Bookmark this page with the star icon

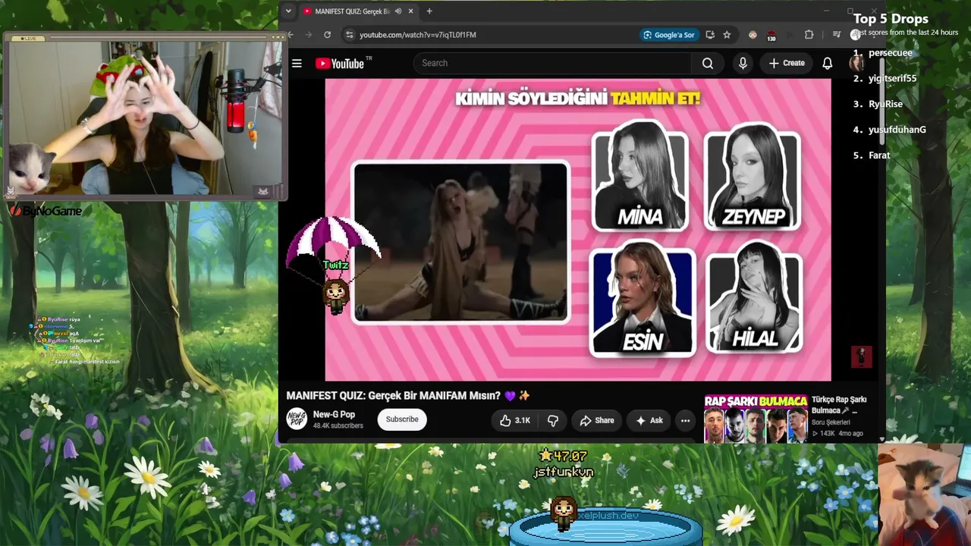(x=727, y=35)
